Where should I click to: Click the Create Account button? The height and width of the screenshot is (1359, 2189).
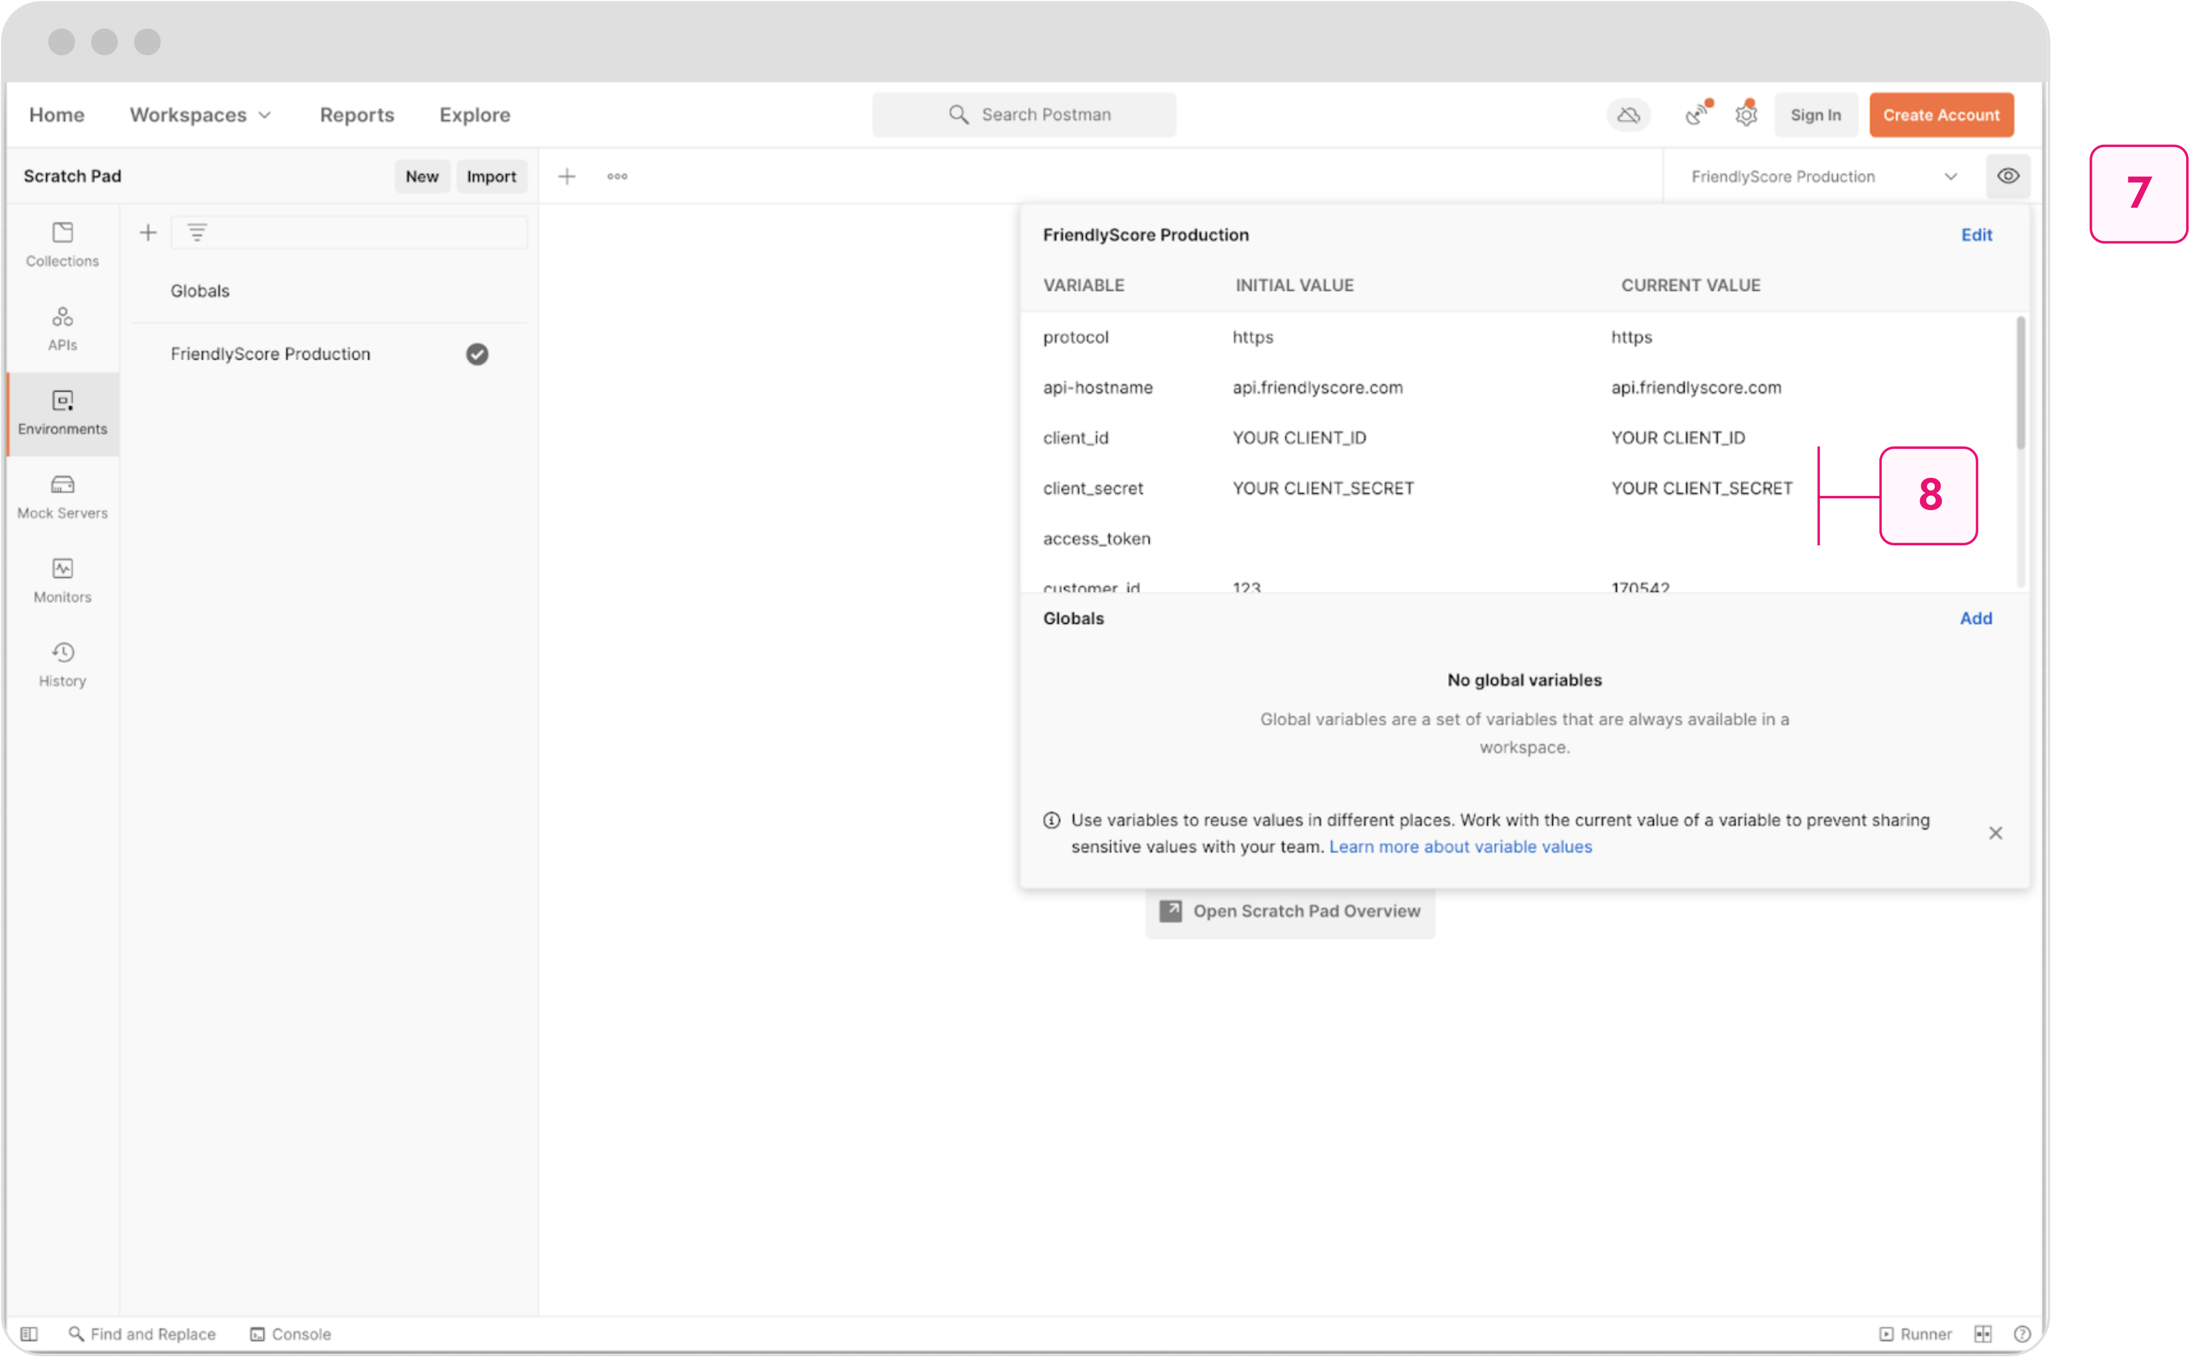(1941, 115)
